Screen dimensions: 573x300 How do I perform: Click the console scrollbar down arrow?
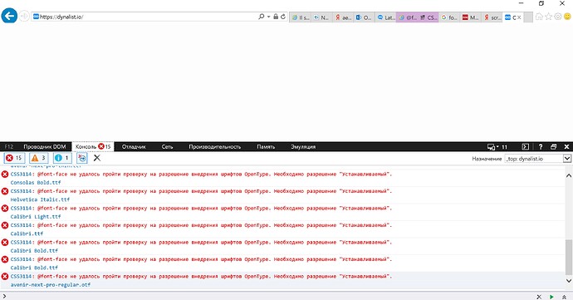coord(569,281)
